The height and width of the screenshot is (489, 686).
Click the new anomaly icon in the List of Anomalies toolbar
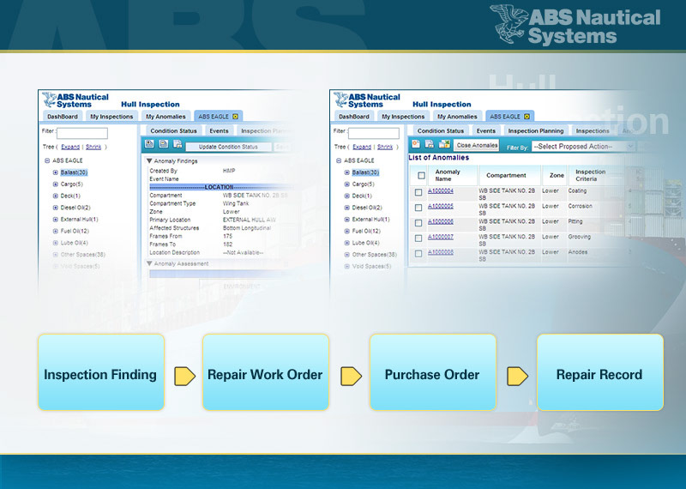click(x=416, y=144)
